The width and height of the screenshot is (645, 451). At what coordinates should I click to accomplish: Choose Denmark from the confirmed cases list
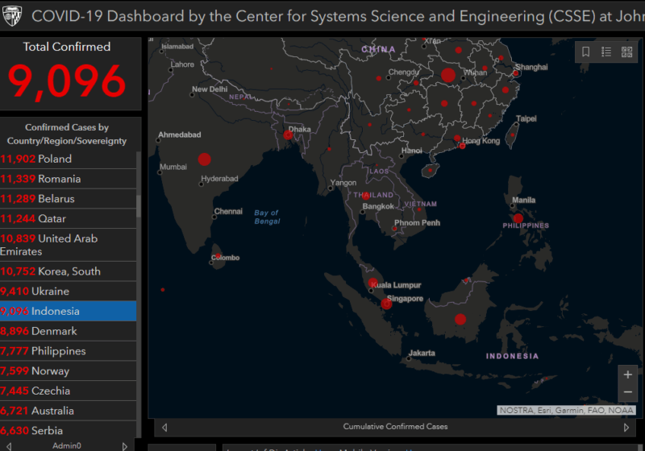(54, 331)
